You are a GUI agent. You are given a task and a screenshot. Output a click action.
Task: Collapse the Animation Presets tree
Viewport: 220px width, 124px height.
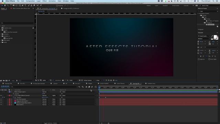click(198, 13)
